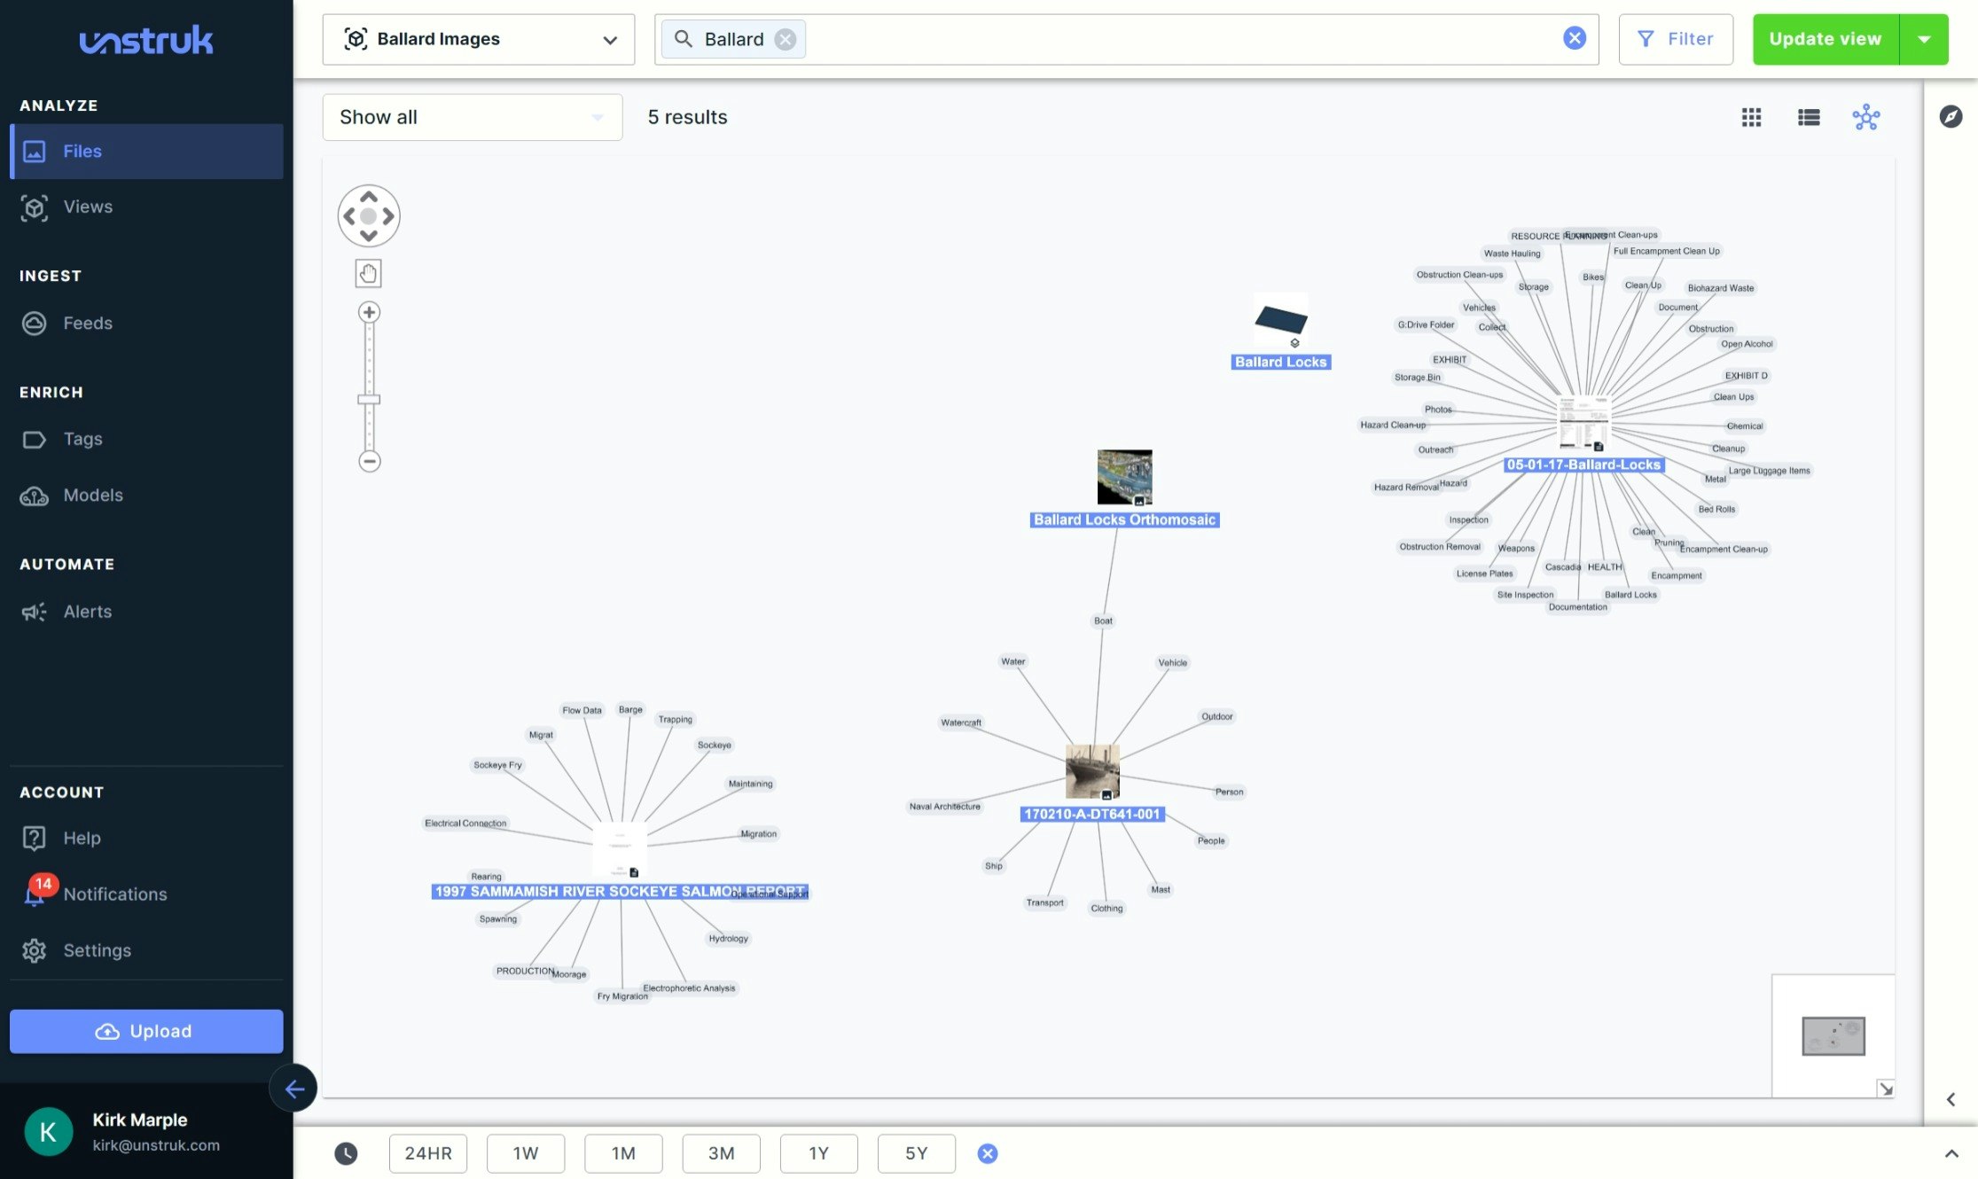Collapse the sidebar with the back arrow
The width and height of the screenshot is (1978, 1179).
(293, 1089)
